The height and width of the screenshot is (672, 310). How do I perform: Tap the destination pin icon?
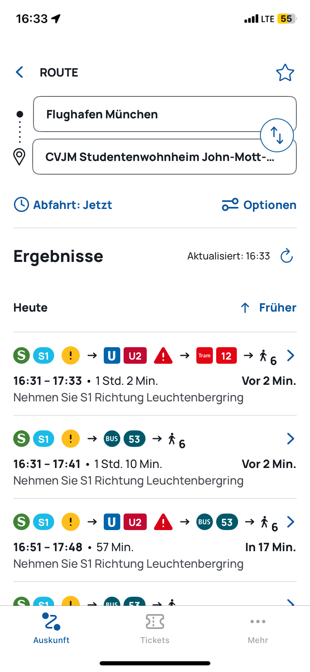coord(19,157)
